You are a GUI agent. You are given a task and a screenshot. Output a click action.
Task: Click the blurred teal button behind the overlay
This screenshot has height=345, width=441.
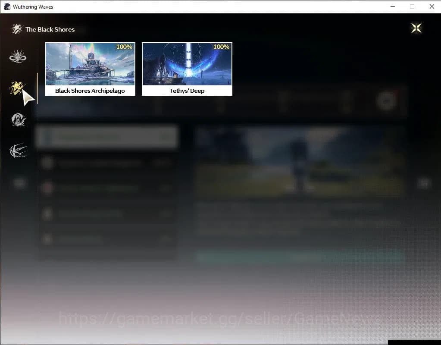(300, 257)
